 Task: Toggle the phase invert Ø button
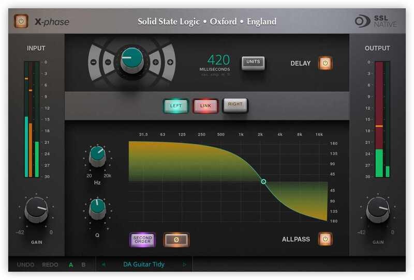coord(176,239)
